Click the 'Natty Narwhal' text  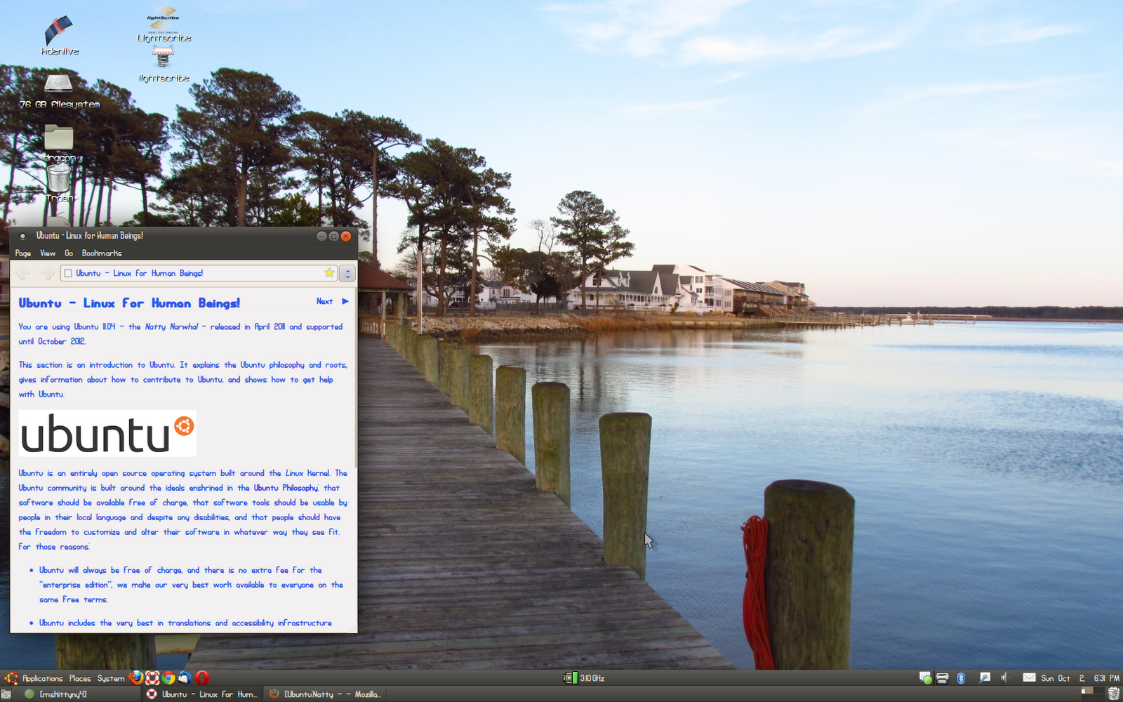(171, 326)
